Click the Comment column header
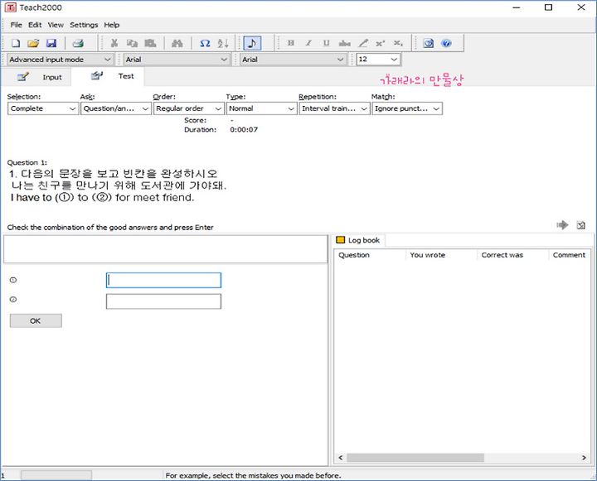Screen dimensions: 597x481 click(570, 255)
